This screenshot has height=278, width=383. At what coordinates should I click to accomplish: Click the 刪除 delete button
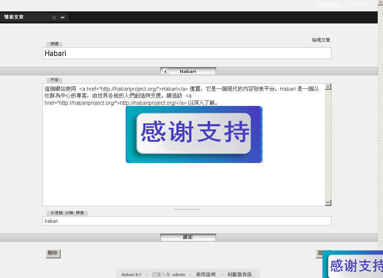tap(53, 253)
